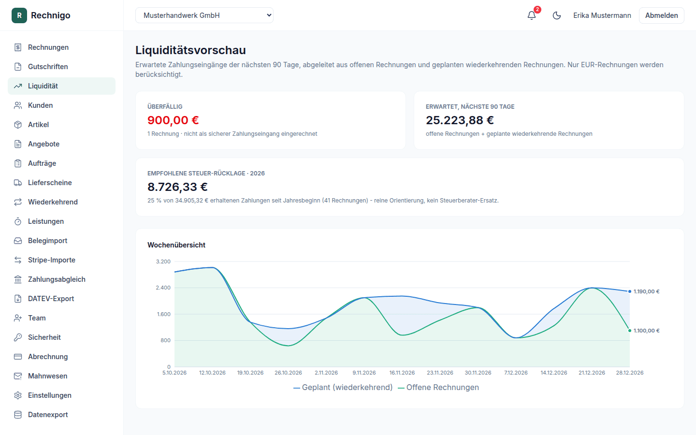This screenshot has width=696, height=435.
Task: Toggle Offene Rechnungen legend series
Action: [x=438, y=388]
